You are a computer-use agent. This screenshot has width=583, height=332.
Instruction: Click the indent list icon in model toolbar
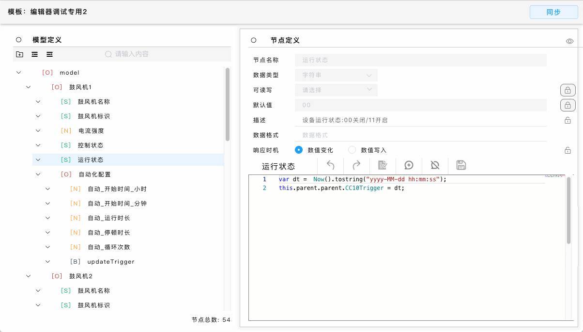pos(49,54)
